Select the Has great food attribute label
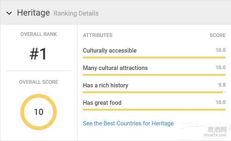The width and height of the screenshot is (231, 141). tap(102, 103)
